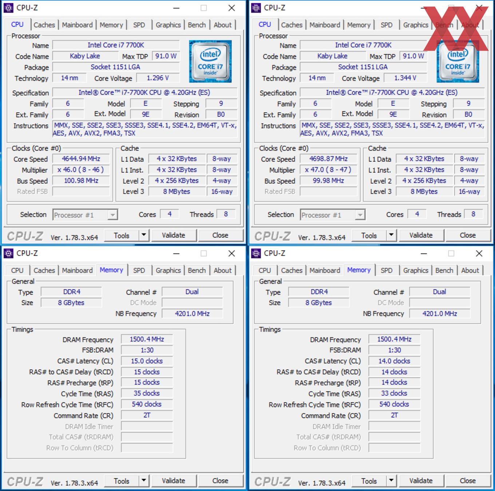Click the CPU-Z title icon in upper-left window
The width and height of the screenshot is (495, 491).
click(8, 8)
